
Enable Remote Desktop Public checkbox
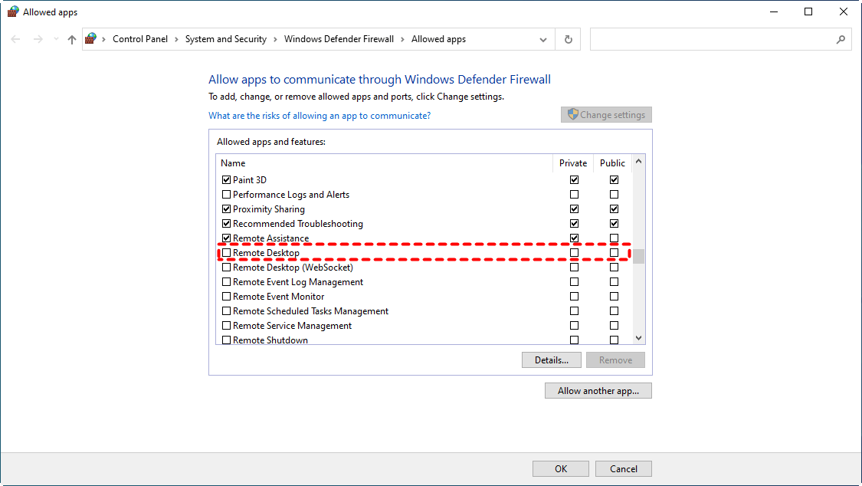(x=614, y=253)
